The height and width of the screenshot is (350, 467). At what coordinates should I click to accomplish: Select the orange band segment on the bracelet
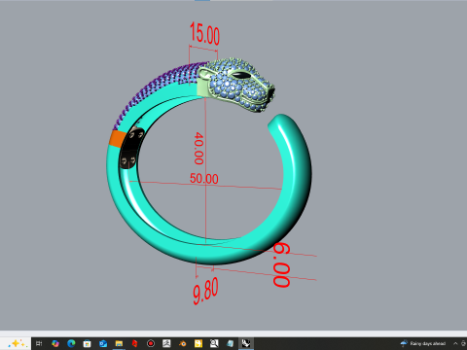point(118,139)
